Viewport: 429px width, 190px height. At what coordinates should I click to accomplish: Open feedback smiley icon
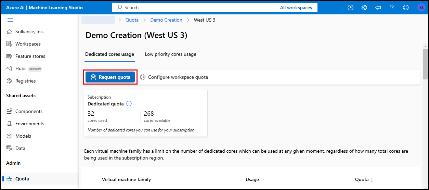click(x=406, y=8)
